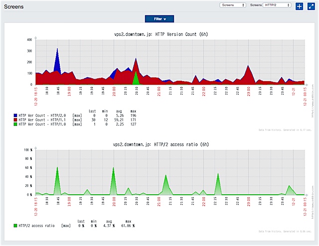Image resolution: width=319 pixels, height=246 pixels.
Task: Click the 'HTTP Ver Count - HTTP/2.0' legend label
Action: [42, 116]
